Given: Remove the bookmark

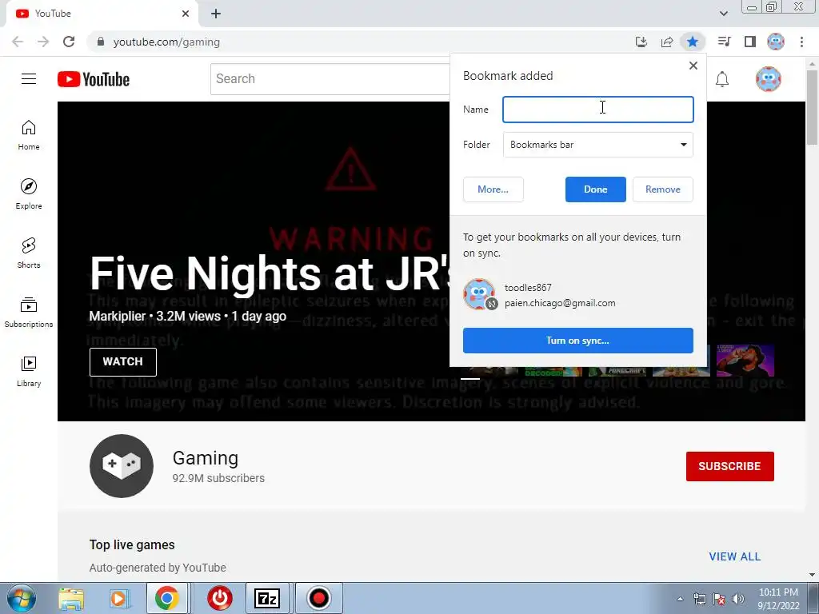Looking at the screenshot, I should pyautogui.click(x=663, y=189).
